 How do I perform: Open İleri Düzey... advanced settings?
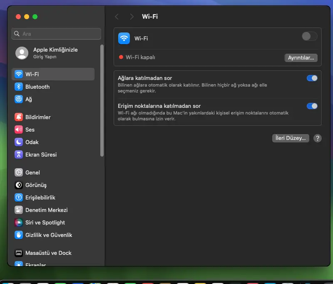coord(291,138)
